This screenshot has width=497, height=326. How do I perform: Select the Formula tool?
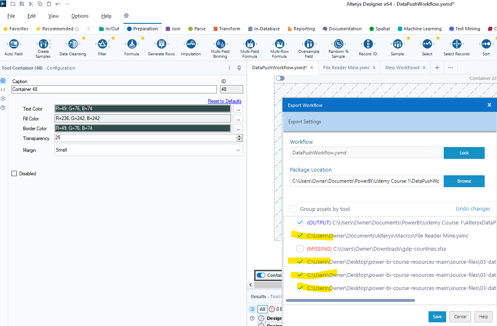(x=131, y=45)
